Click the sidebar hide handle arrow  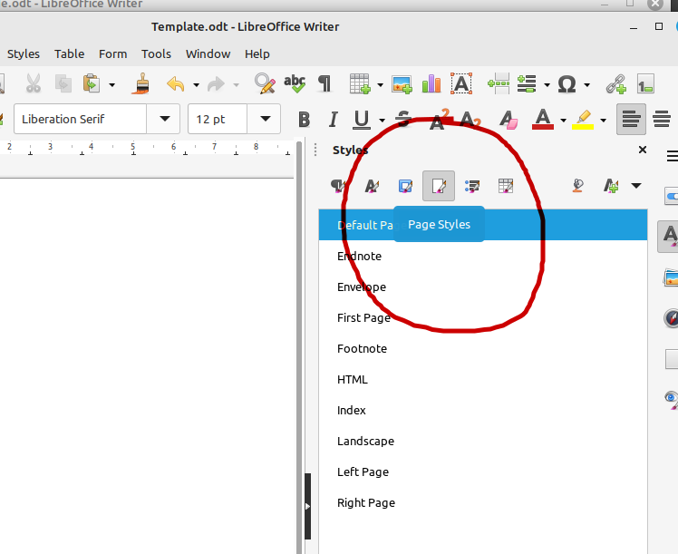307,507
